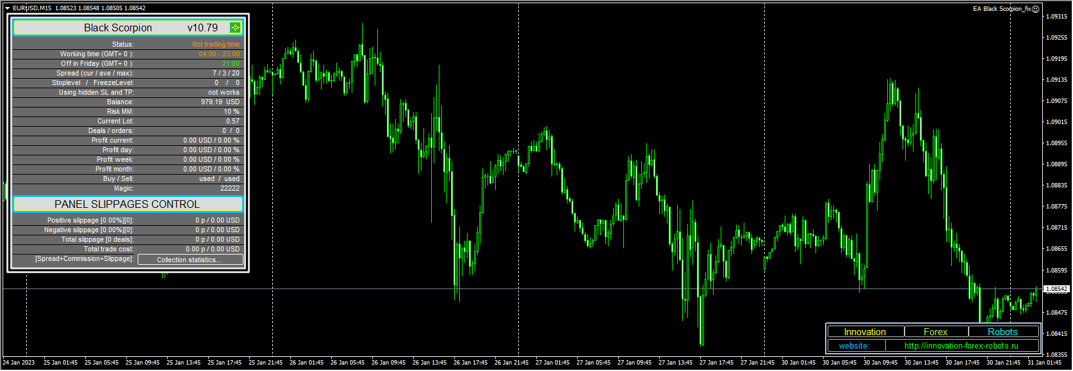Select the current price label 1.08542
Viewport: 1073px width, 371px height.
click(x=1056, y=289)
